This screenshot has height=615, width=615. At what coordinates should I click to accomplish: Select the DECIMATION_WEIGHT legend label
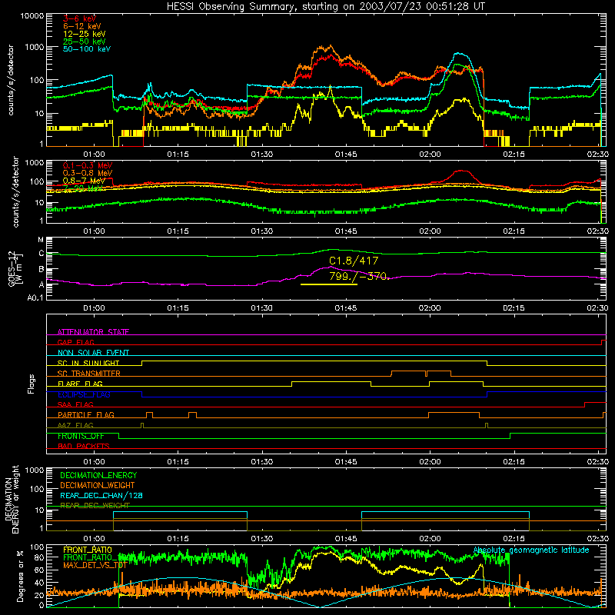[98, 485]
